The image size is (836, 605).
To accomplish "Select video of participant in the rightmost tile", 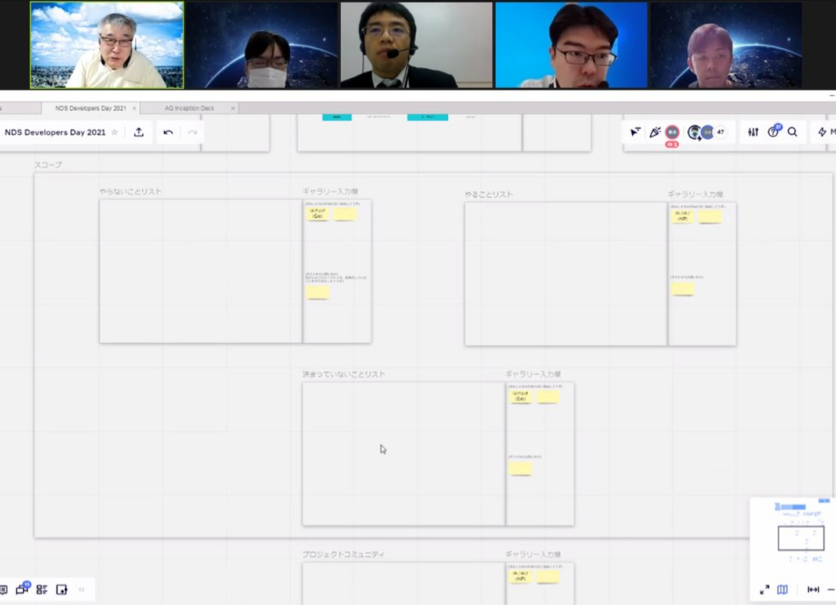I will tap(726, 45).
